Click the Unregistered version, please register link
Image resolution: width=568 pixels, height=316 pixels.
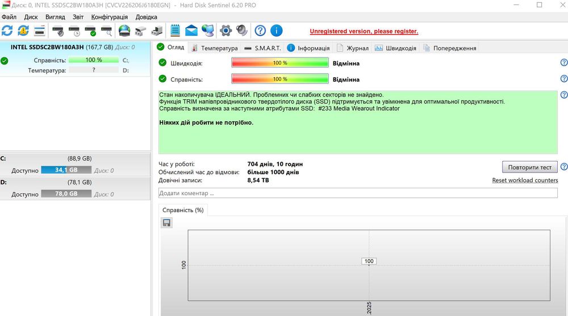click(x=364, y=31)
